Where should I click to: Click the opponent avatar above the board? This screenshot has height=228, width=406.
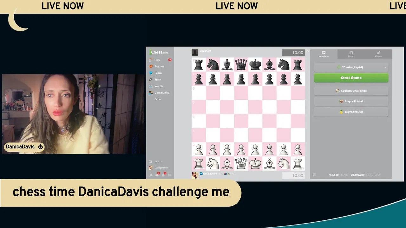(195, 53)
